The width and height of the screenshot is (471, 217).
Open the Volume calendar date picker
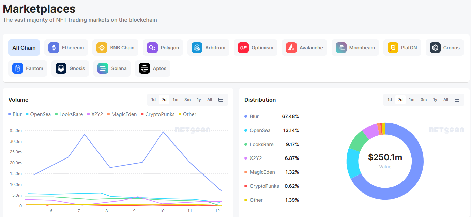pyautogui.click(x=221, y=100)
